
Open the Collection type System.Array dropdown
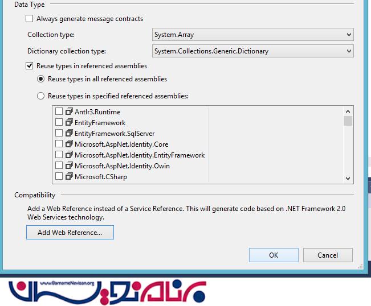(x=253, y=35)
